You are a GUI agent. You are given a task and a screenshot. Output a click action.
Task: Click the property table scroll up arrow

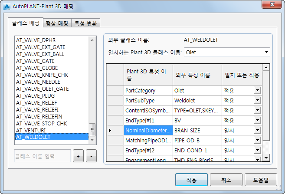point(266,67)
